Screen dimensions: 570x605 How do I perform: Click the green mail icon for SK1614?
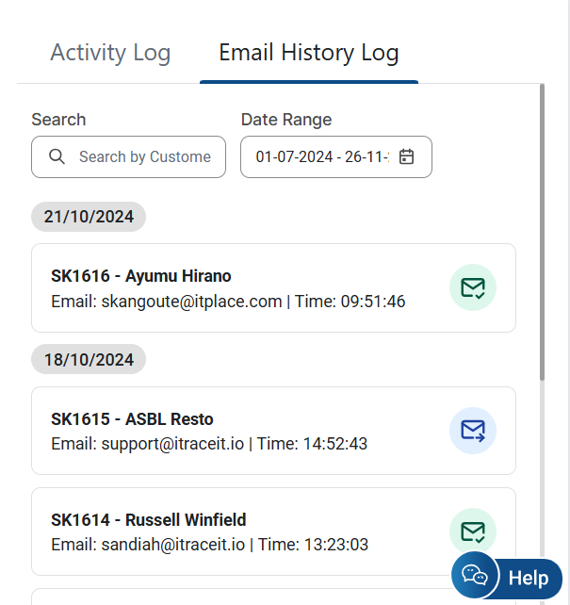pos(472,531)
